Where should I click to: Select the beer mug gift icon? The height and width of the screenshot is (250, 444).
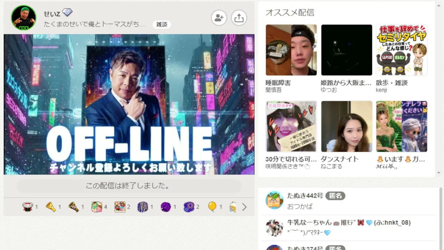pyautogui.click(x=233, y=207)
